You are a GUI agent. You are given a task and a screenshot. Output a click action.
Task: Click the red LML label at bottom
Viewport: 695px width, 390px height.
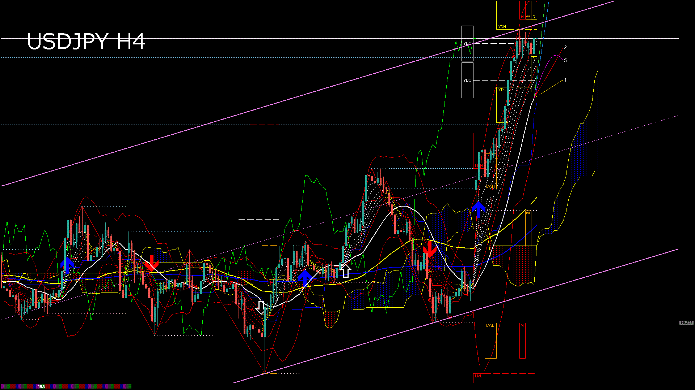(x=479, y=376)
